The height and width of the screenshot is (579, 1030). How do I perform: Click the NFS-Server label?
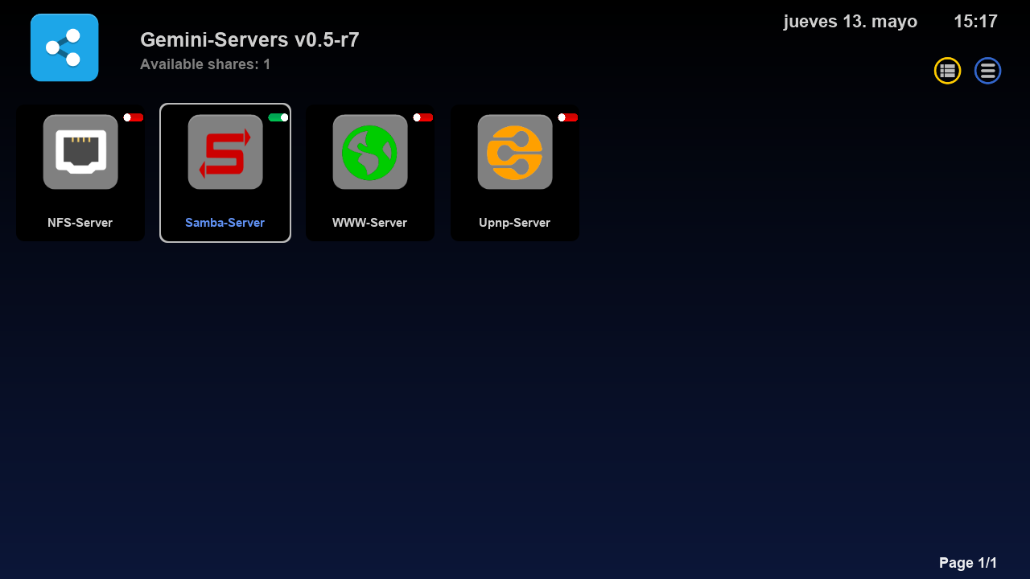[80, 223]
